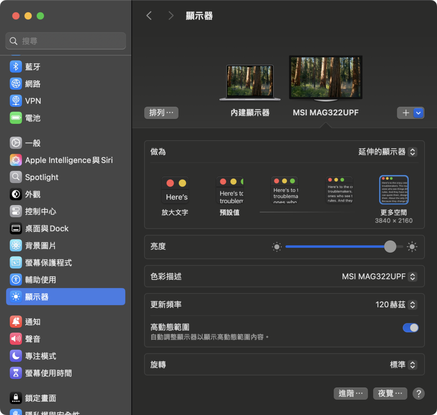Image resolution: width=437 pixels, height=415 pixels.
Task: Open 鎖定畫面 text label in sidebar
Action: [x=41, y=398]
